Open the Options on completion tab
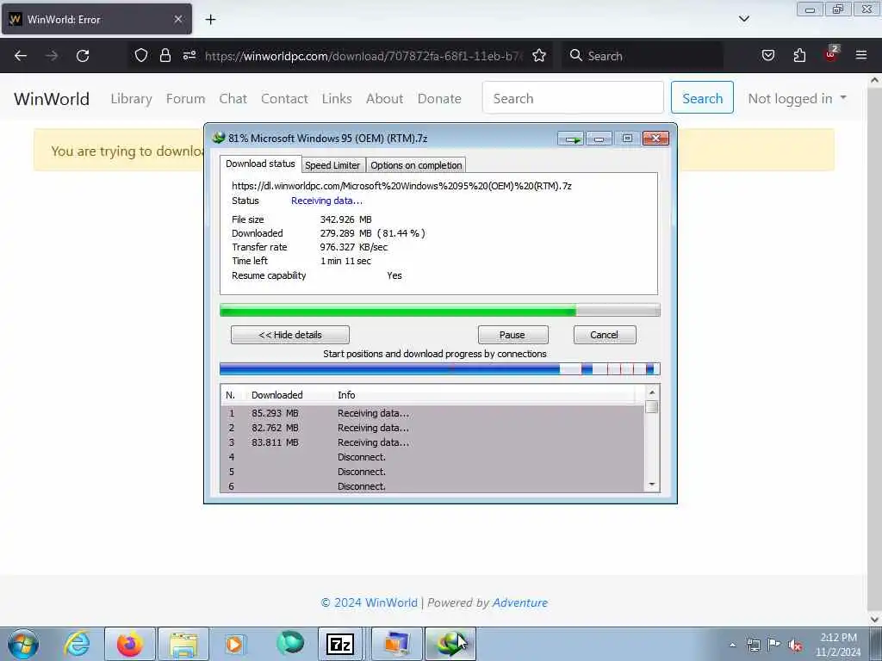The width and height of the screenshot is (882, 661). 416,165
